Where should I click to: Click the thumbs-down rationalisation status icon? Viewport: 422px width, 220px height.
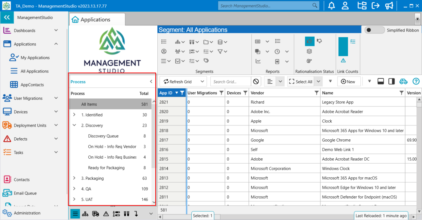[319, 41]
